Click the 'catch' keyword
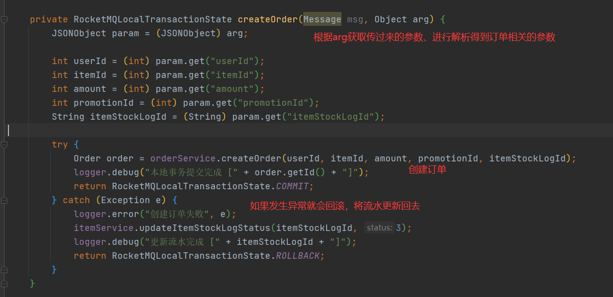Screen dimensions: 613x297 click(x=76, y=200)
